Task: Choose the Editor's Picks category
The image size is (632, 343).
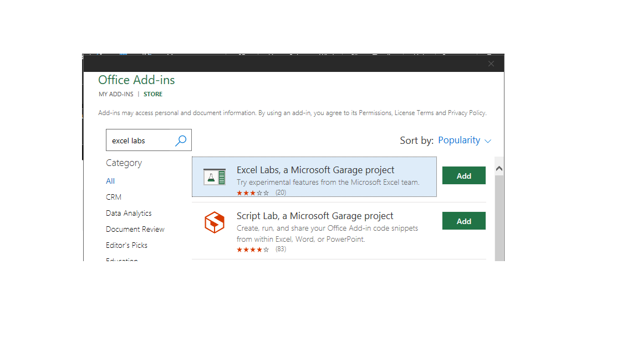Action: 126,245
